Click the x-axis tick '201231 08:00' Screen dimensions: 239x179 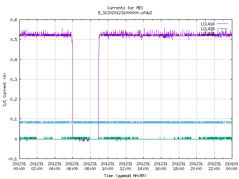pos(90,166)
